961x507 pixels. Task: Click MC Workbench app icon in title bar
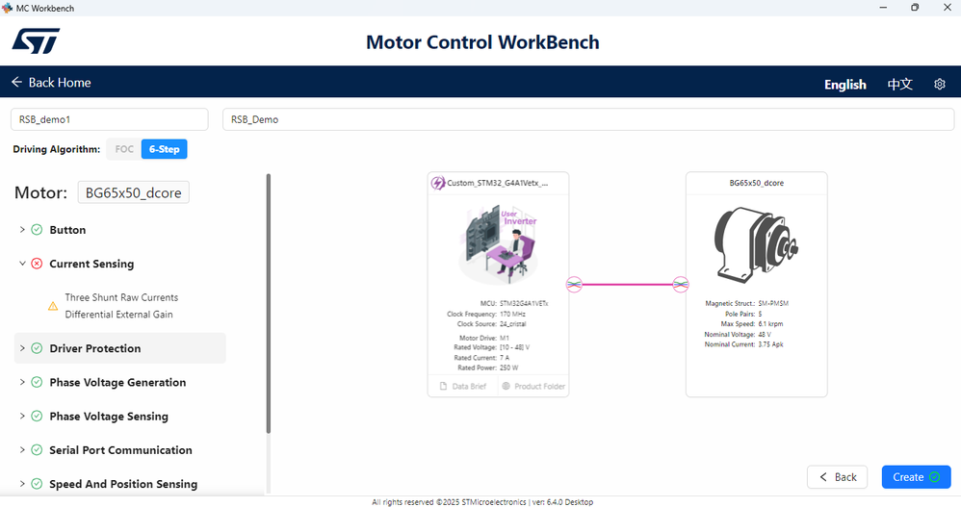(8, 8)
